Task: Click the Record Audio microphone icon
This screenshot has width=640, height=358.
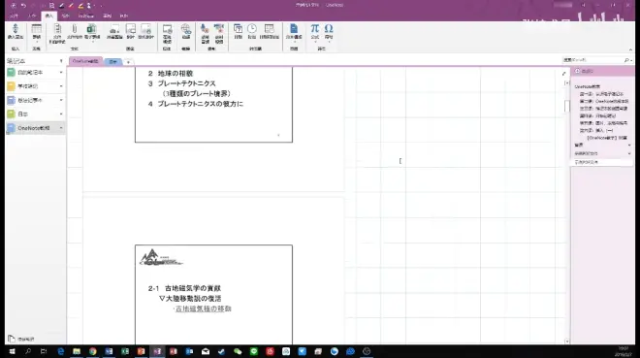Action: 205,33
